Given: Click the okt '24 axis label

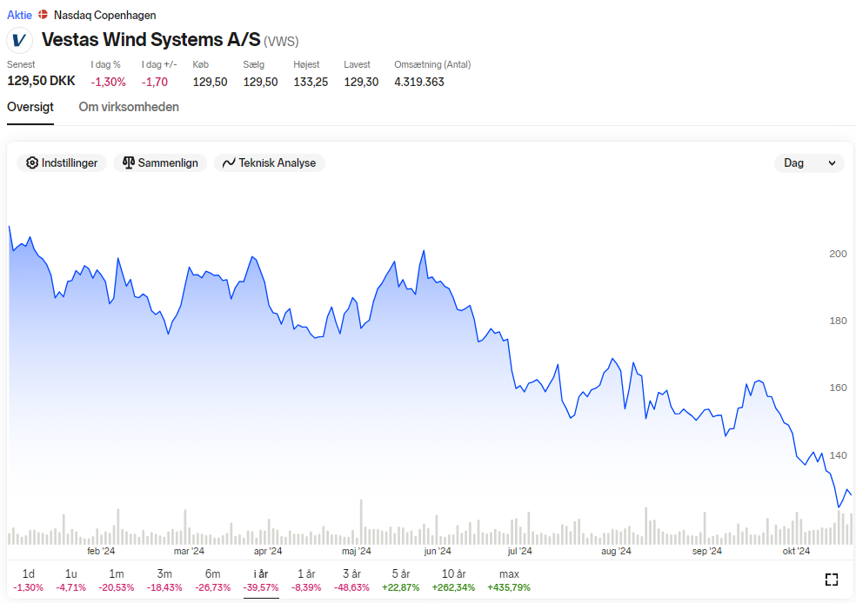Looking at the screenshot, I should pos(796,551).
